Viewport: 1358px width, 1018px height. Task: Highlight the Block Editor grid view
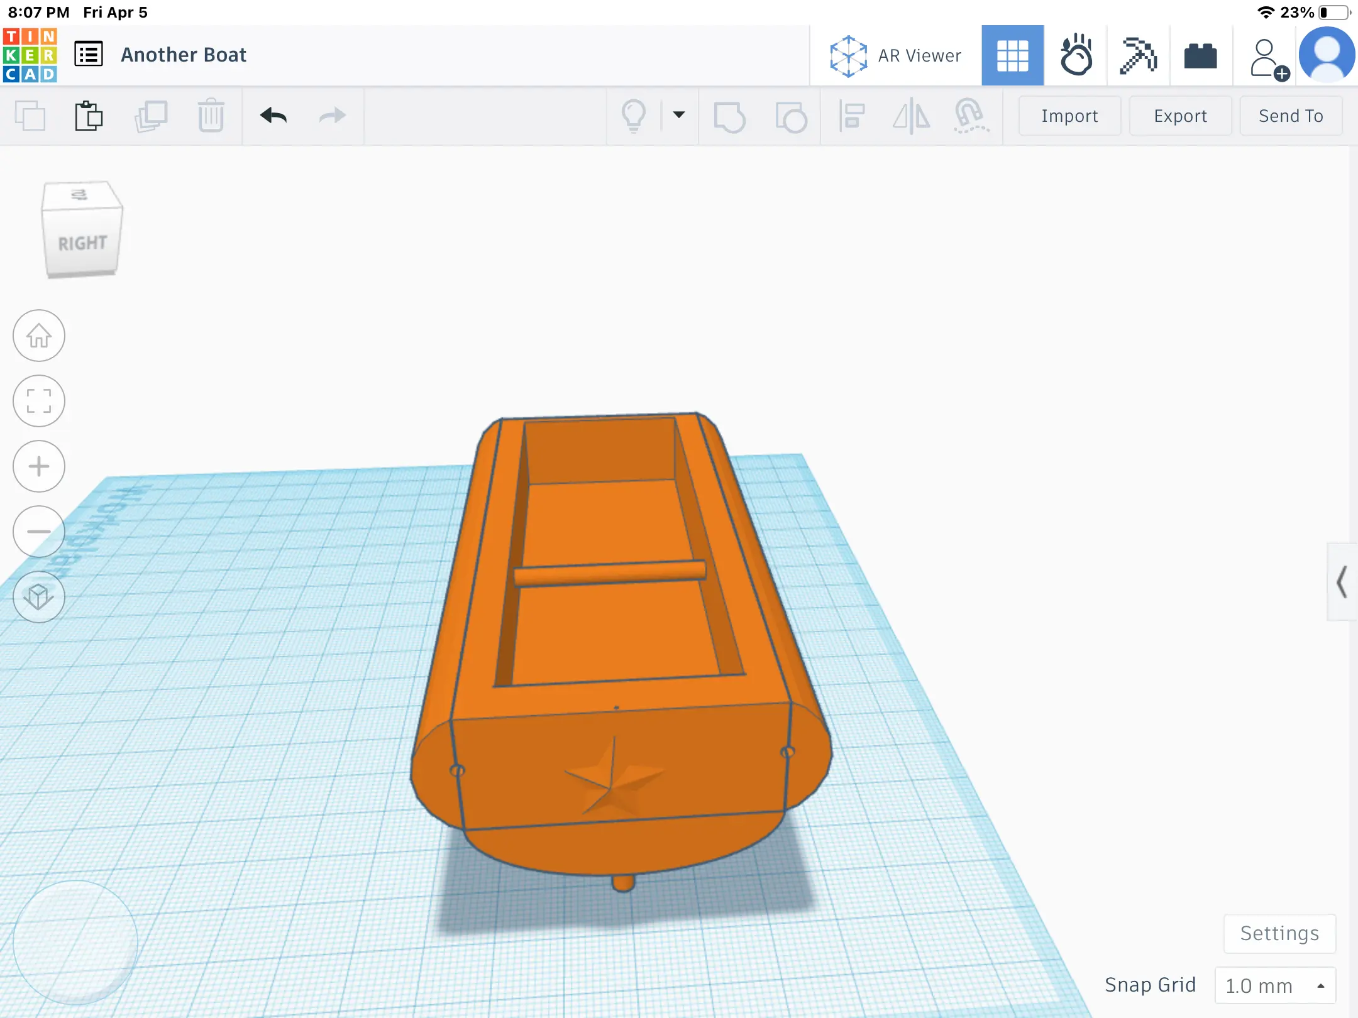pyautogui.click(x=1012, y=55)
